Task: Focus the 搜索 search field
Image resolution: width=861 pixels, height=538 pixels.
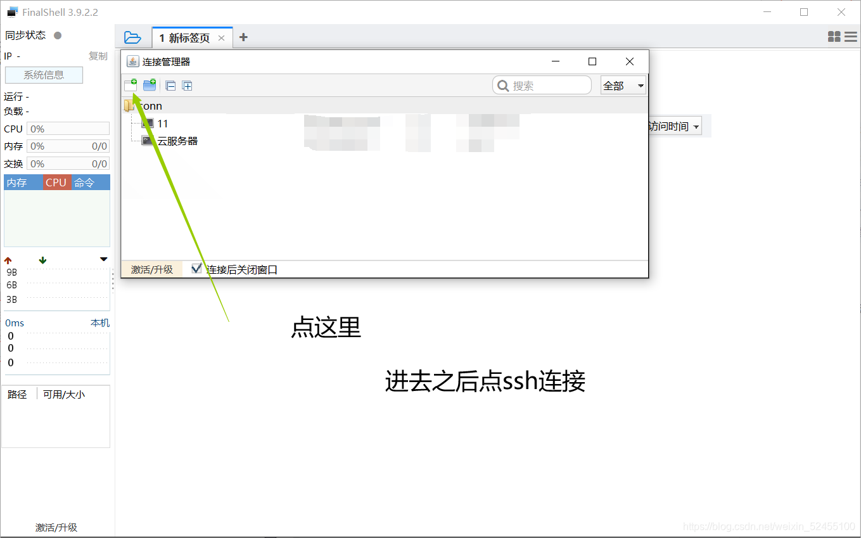Action: coord(542,86)
